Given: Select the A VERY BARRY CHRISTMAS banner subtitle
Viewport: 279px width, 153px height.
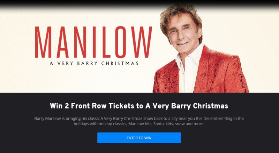Looking at the screenshot, I should coord(94,63).
